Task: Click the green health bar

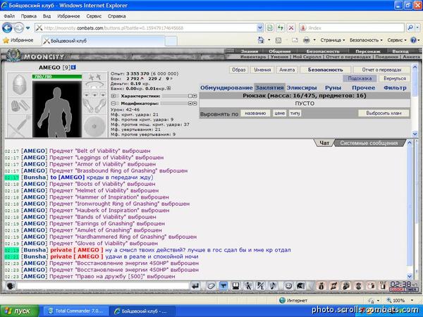Action: [57, 77]
